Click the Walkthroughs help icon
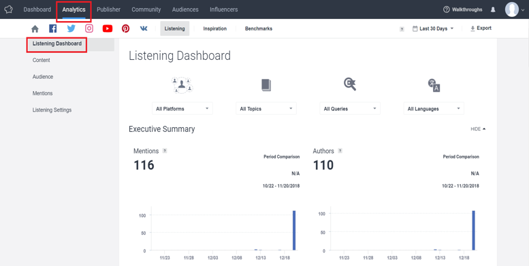 (447, 10)
